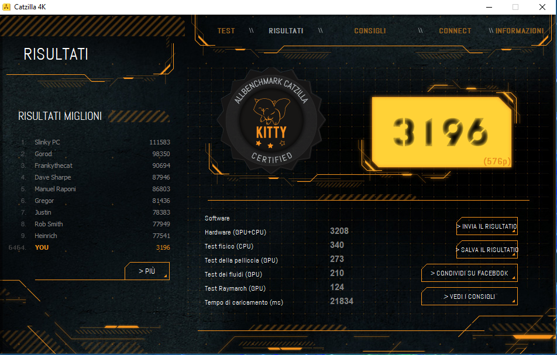Click Test Raymarch (GPU) label

click(235, 288)
